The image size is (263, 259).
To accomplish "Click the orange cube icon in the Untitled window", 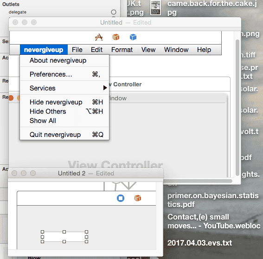I will [116, 37].
